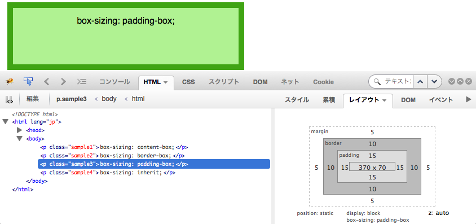Minimize the Firebug panel
Viewport: 476px width, 224px height.
(451, 81)
